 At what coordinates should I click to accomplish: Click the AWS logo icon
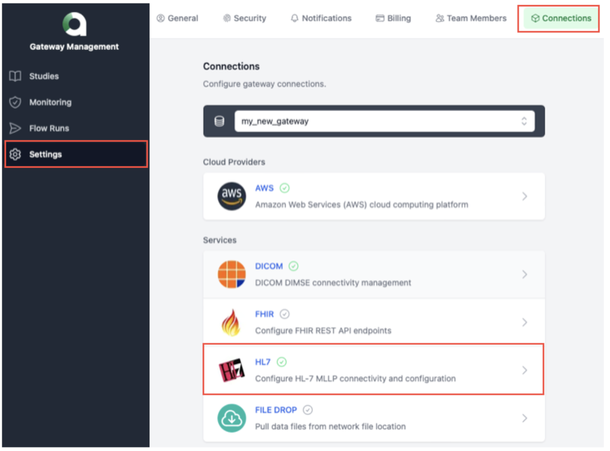[x=231, y=196]
